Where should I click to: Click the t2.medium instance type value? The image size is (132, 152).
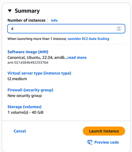17,79
